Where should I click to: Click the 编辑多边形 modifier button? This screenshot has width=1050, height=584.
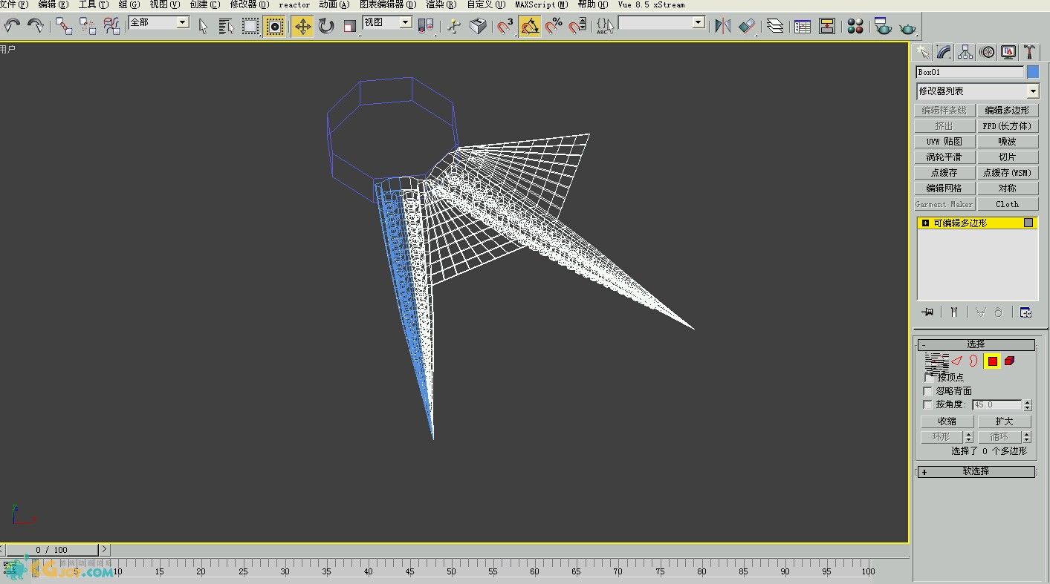pos(1007,110)
